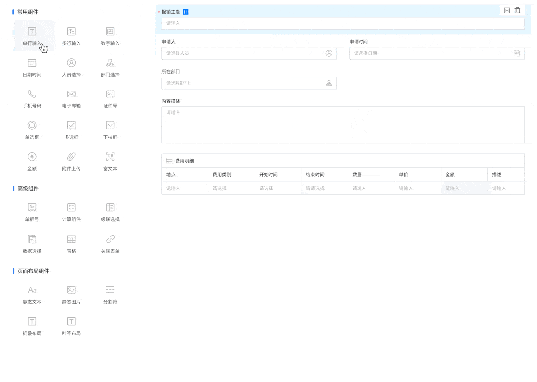Click the calendar icon in 申请时间 field
This screenshot has height=382, width=537.
coord(517,53)
